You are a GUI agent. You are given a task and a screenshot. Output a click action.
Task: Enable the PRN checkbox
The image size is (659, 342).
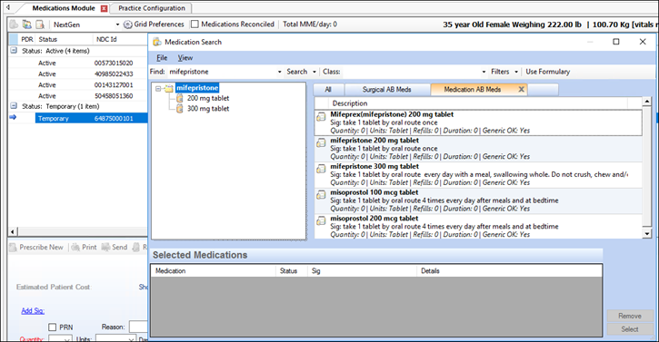point(53,327)
